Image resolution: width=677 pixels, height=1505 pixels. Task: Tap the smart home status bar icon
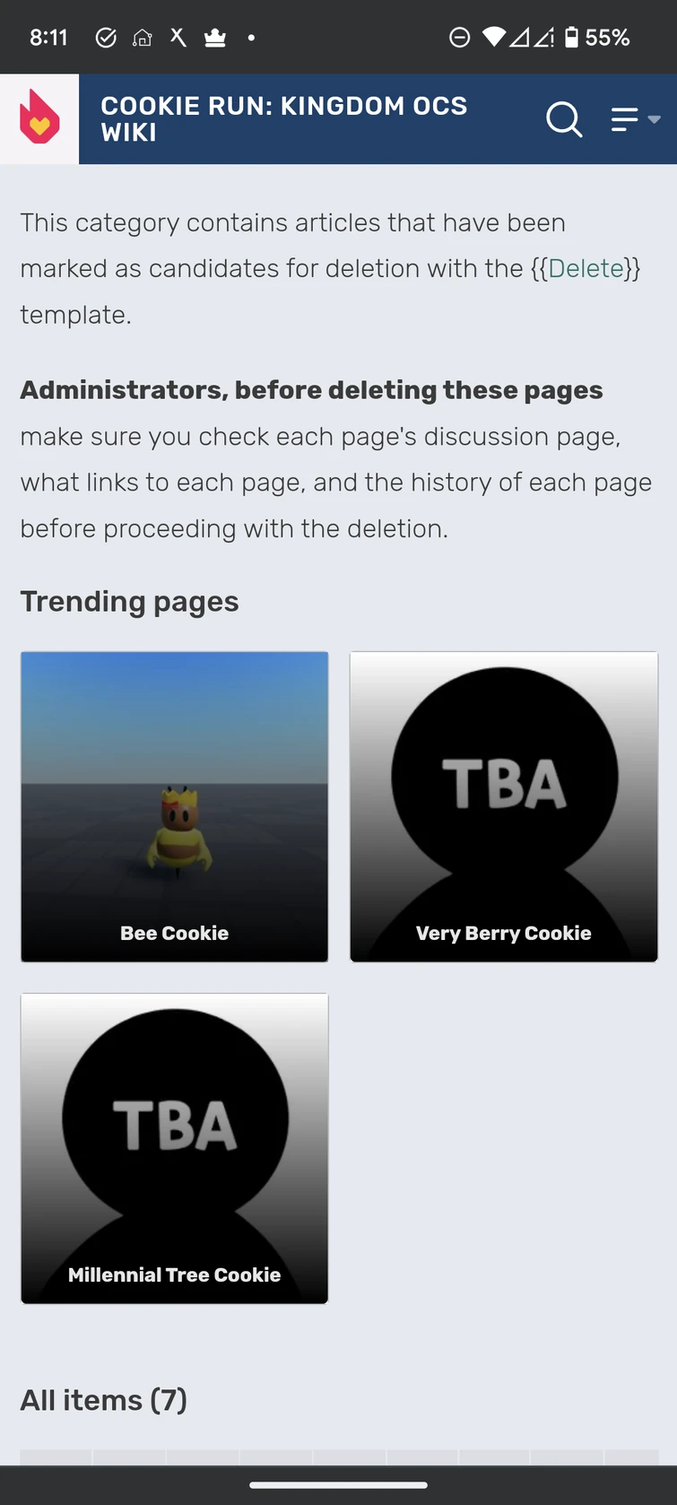[x=142, y=38]
